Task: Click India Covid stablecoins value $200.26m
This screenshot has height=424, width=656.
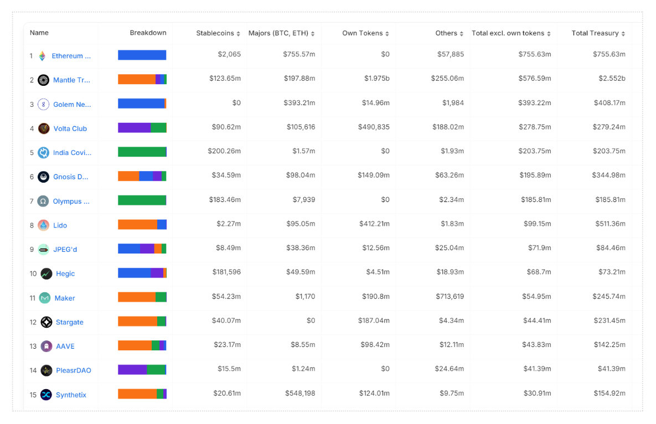Action: coord(224,151)
